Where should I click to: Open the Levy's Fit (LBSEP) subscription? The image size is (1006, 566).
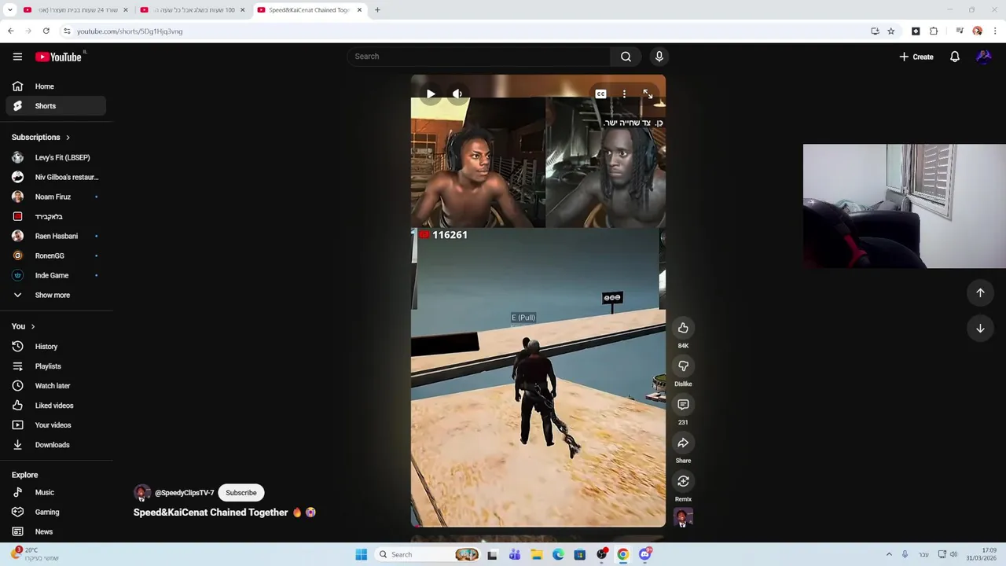(55, 157)
